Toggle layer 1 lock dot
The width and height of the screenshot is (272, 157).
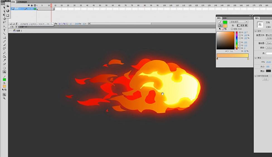32,9
